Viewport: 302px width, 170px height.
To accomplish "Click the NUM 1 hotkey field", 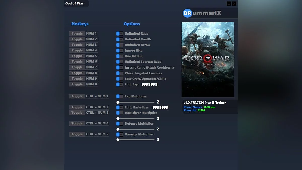I will [91, 33].
